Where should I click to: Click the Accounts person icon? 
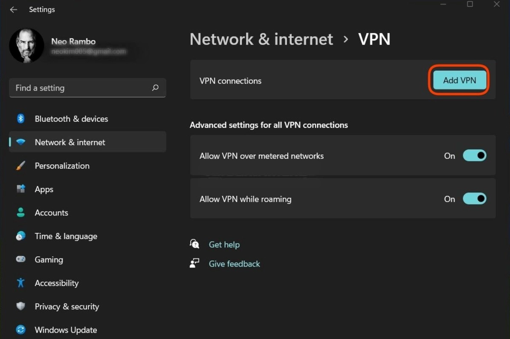21,213
